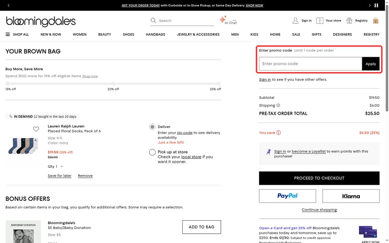Image resolution: width=389 pixels, height=243 pixels.
Task: Open the Shop All hamburger menu icon
Action: click(8, 34)
